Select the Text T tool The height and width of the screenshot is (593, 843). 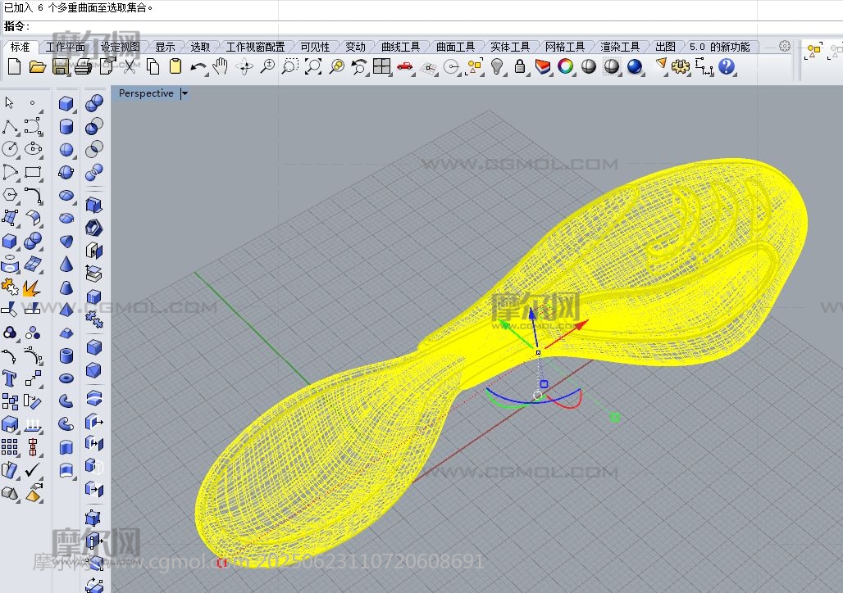pyautogui.click(x=9, y=378)
